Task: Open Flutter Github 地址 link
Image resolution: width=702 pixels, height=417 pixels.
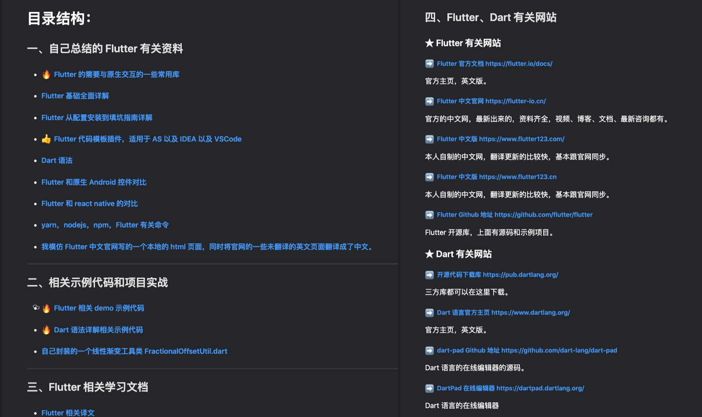Action: 515,215
